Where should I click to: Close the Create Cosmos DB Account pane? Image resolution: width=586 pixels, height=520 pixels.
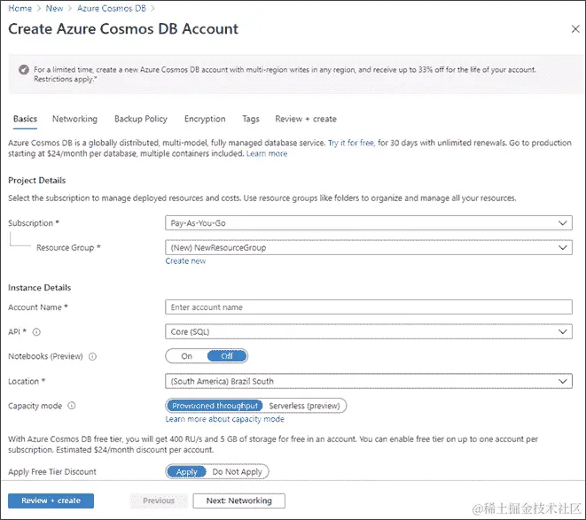pyautogui.click(x=575, y=28)
